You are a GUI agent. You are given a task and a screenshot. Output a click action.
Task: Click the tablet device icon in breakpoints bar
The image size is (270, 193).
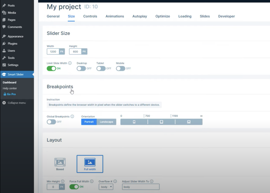(161, 122)
